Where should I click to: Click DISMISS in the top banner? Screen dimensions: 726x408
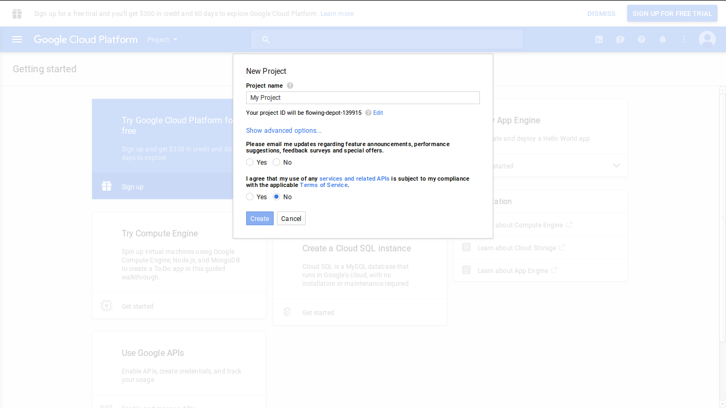point(601,14)
